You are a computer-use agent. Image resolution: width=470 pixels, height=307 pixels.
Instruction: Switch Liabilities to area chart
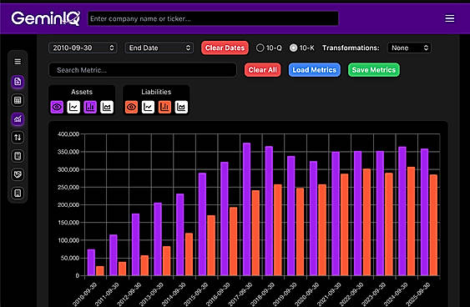[x=181, y=107]
